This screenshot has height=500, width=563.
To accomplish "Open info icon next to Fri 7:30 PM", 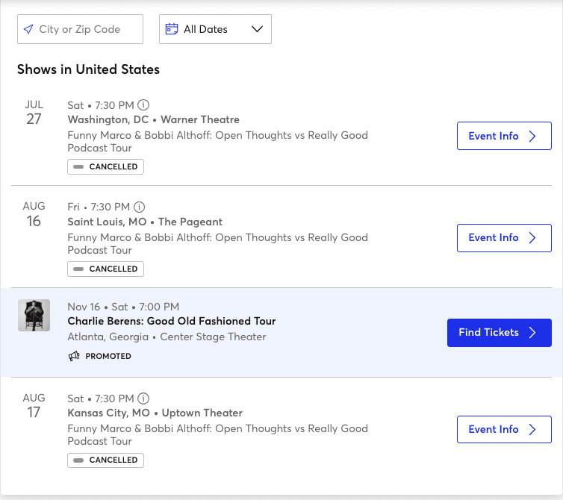I will click(x=140, y=207).
